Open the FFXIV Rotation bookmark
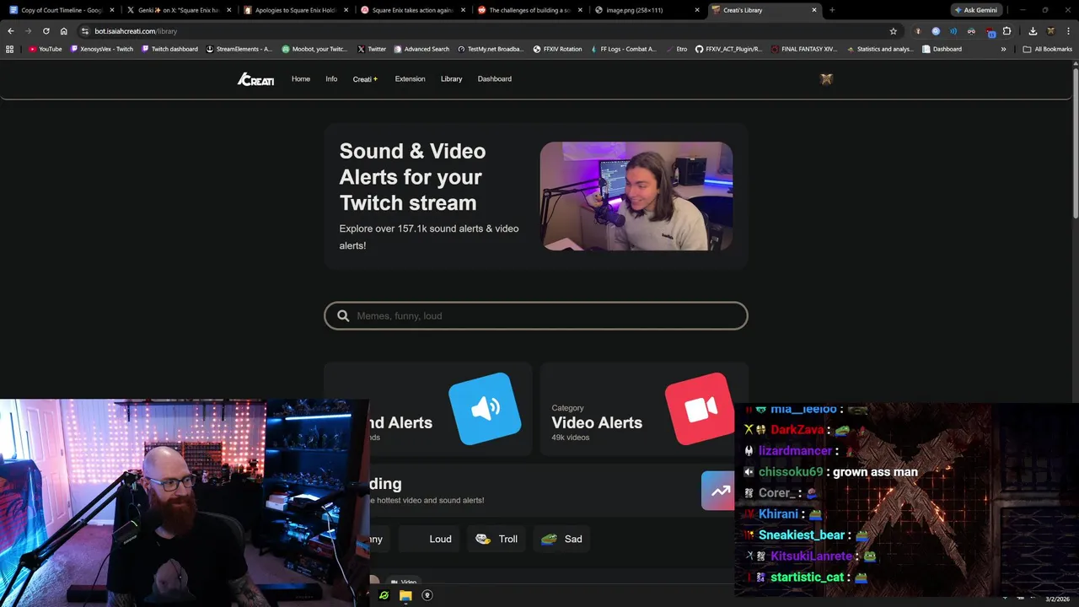The width and height of the screenshot is (1079, 607). (x=557, y=49)
